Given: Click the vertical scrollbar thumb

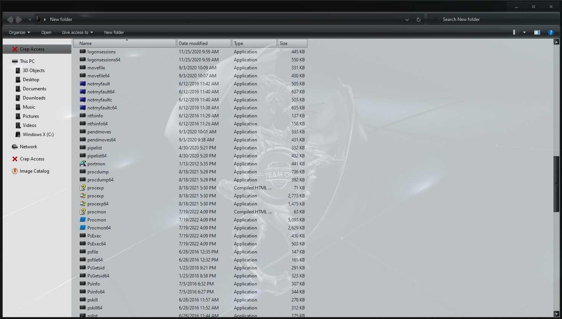Looking at the screenshot, I should click(x=556, y=184).
